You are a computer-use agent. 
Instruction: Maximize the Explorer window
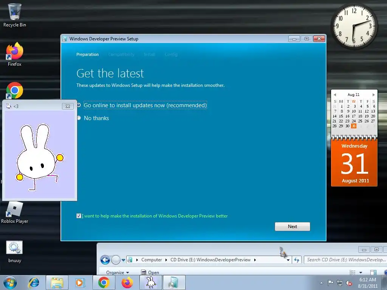coord(376,250)
